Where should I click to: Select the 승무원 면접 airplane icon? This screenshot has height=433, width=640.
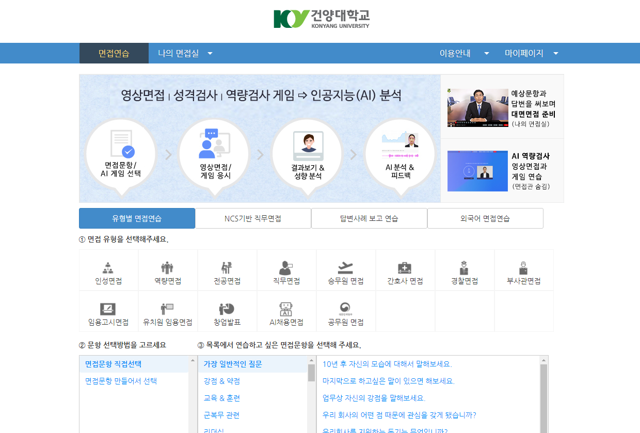346,269
